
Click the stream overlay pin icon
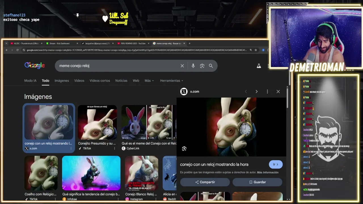pos(77,15)
